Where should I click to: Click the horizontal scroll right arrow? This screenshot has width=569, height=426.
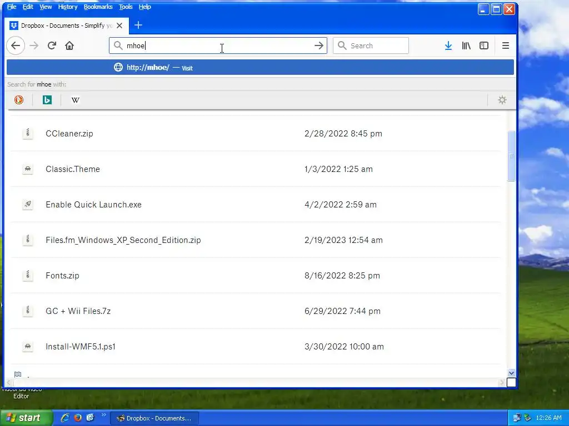point(502,383)
